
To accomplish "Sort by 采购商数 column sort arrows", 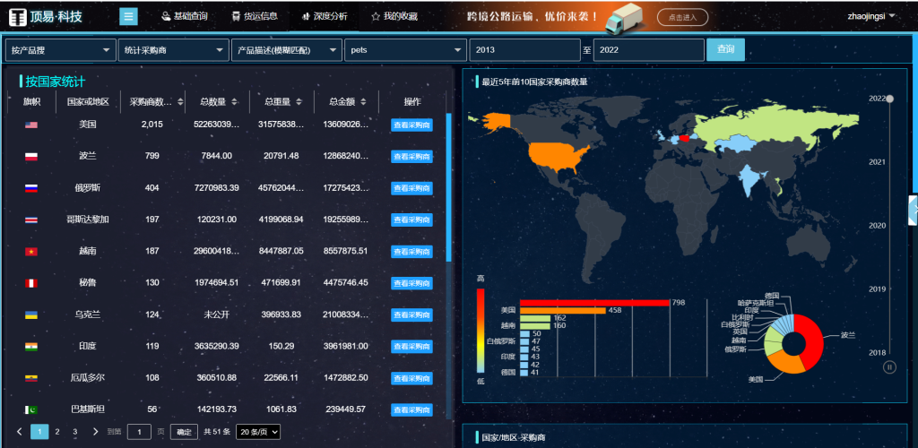I will [180, 102].
